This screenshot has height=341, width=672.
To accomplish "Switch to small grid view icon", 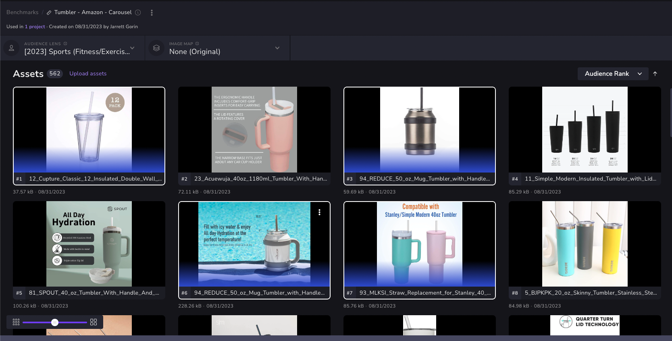I will tap(16, 322).
